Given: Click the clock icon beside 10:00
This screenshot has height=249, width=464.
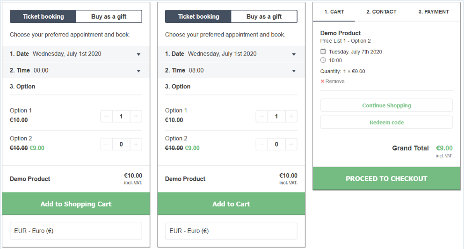Looking at the screenshot, I should tap(323, 60).
